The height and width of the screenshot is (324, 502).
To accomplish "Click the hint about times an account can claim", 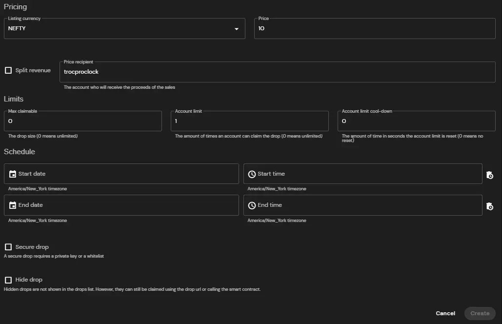I will [249, 136].
